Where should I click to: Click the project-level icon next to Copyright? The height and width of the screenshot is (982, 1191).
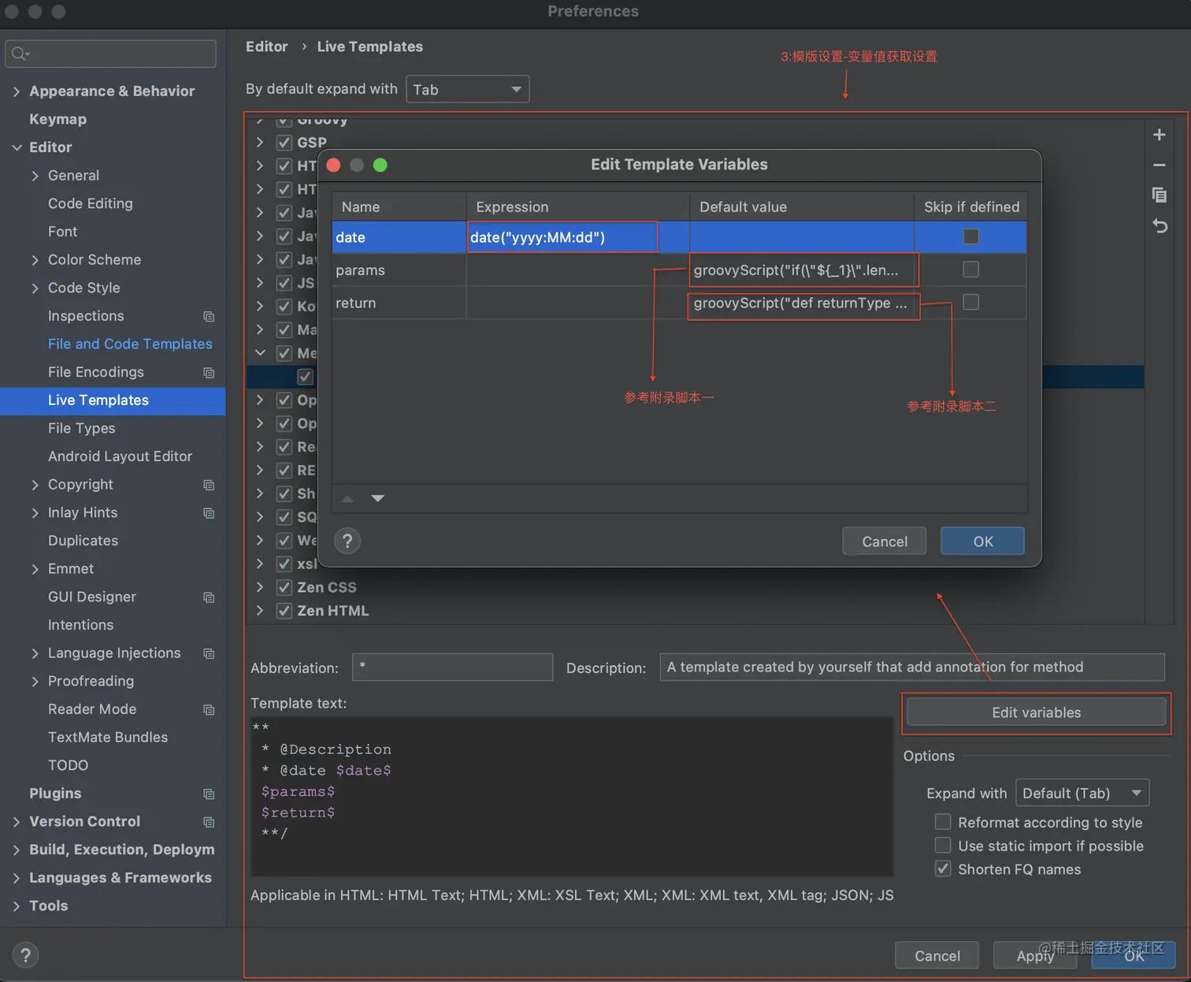pyautogui.click(x=209, y=485)
